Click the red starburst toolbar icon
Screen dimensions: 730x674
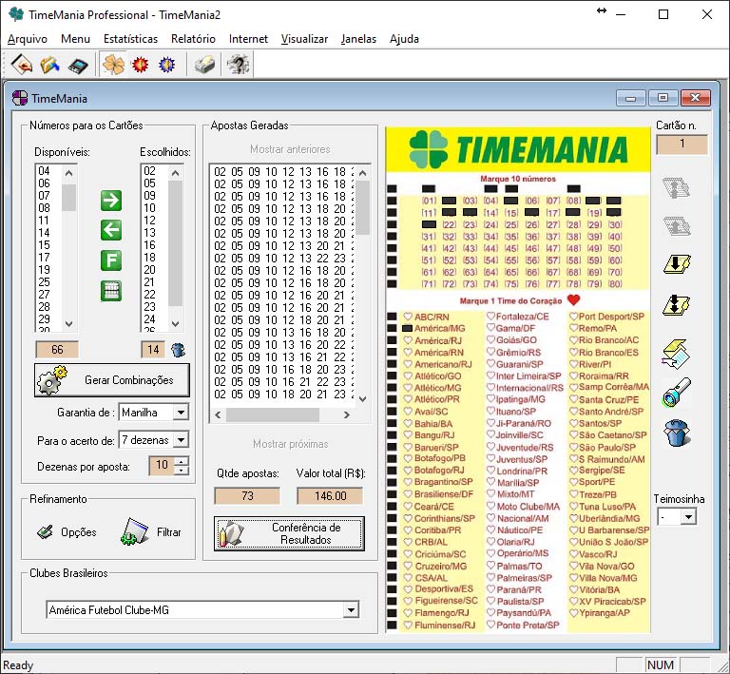click(x=140, y=65)
